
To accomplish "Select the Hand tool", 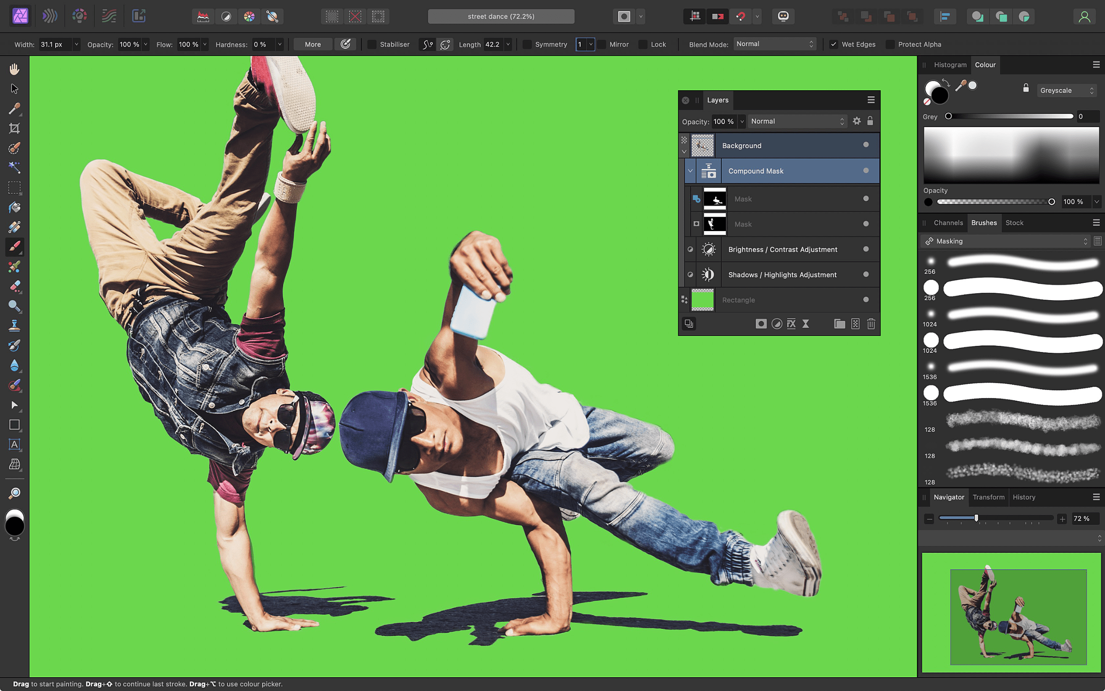I will (x=14, y=69).
